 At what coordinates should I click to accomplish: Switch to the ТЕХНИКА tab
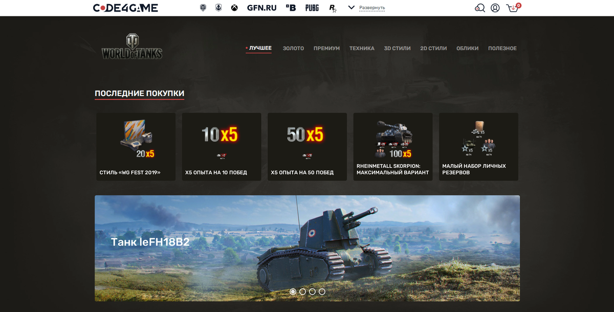(x=362, y=48)
